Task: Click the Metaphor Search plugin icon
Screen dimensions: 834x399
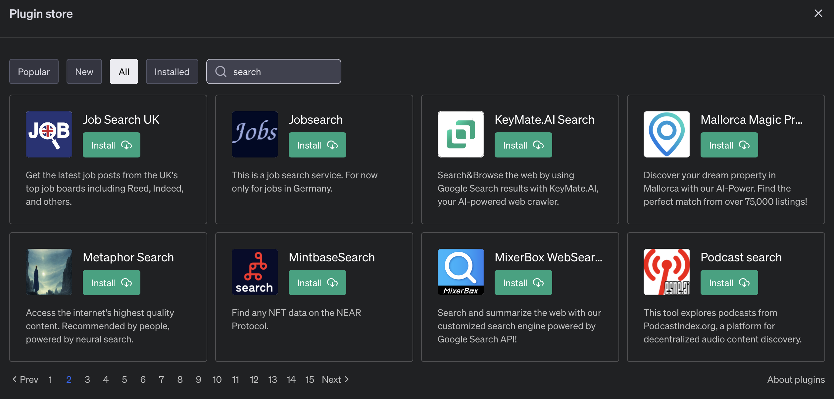Action: coord(49,272)
